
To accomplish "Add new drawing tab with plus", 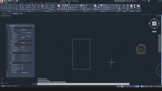I will point(24,13).
